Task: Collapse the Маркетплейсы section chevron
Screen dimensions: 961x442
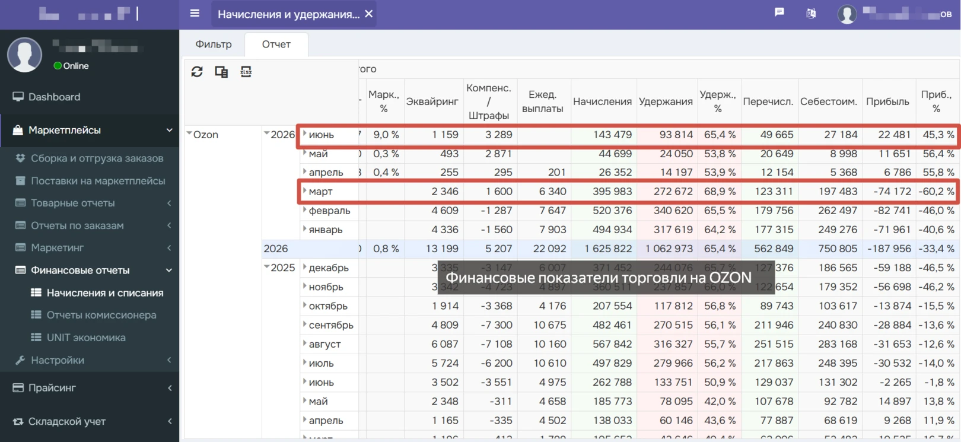Action: (x=169, y=130)
